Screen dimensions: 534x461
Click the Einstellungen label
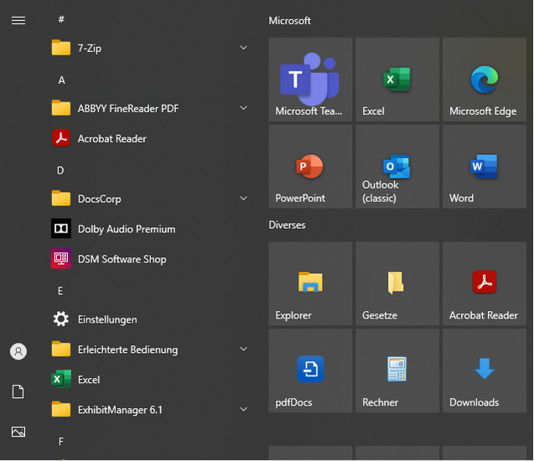click(107, 319)
